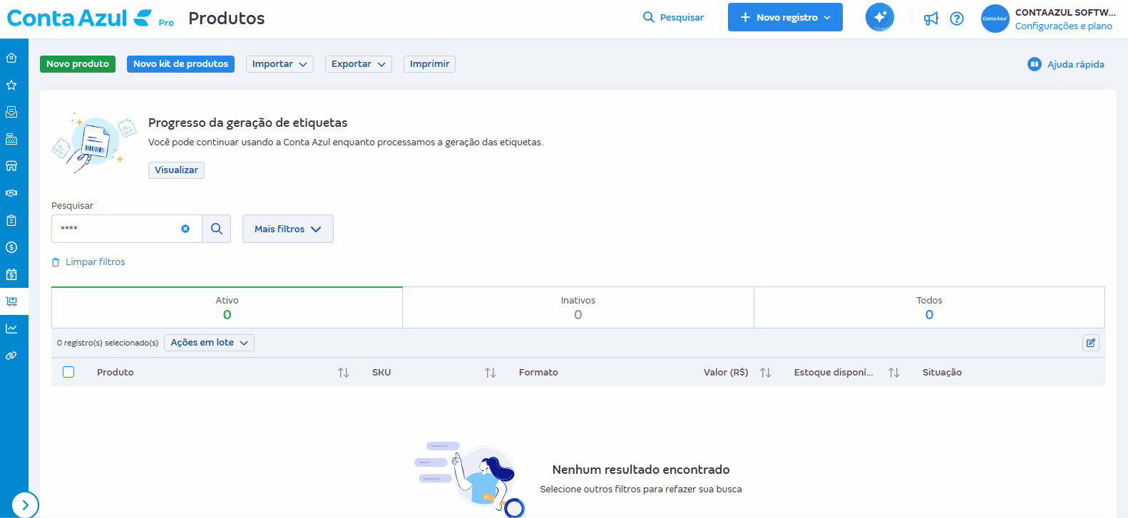Click the top Pesquisar search link
Image resolution: width=1128 pixels, height=518 pixels.
pos(673,17)
